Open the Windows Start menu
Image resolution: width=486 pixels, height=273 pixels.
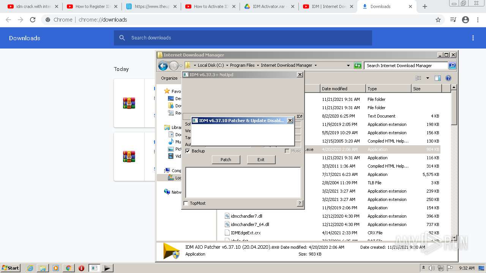(x=11, y=268)
